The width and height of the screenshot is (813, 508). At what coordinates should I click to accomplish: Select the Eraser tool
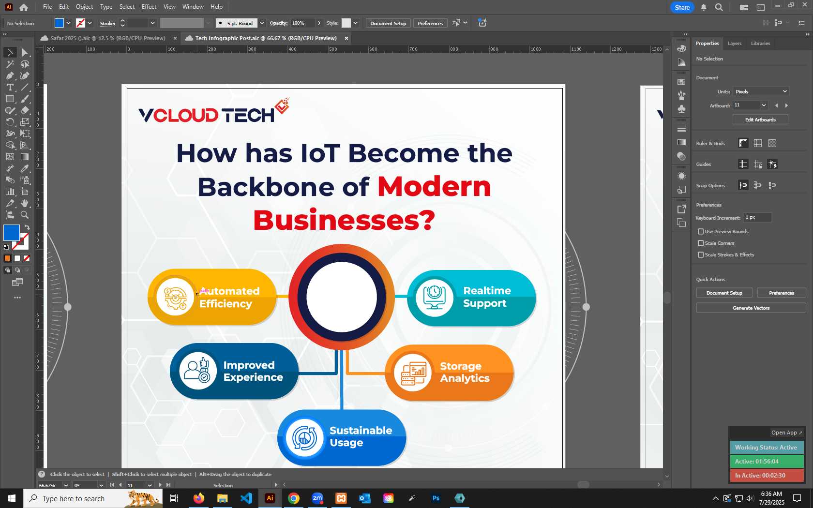click(25, 110)
